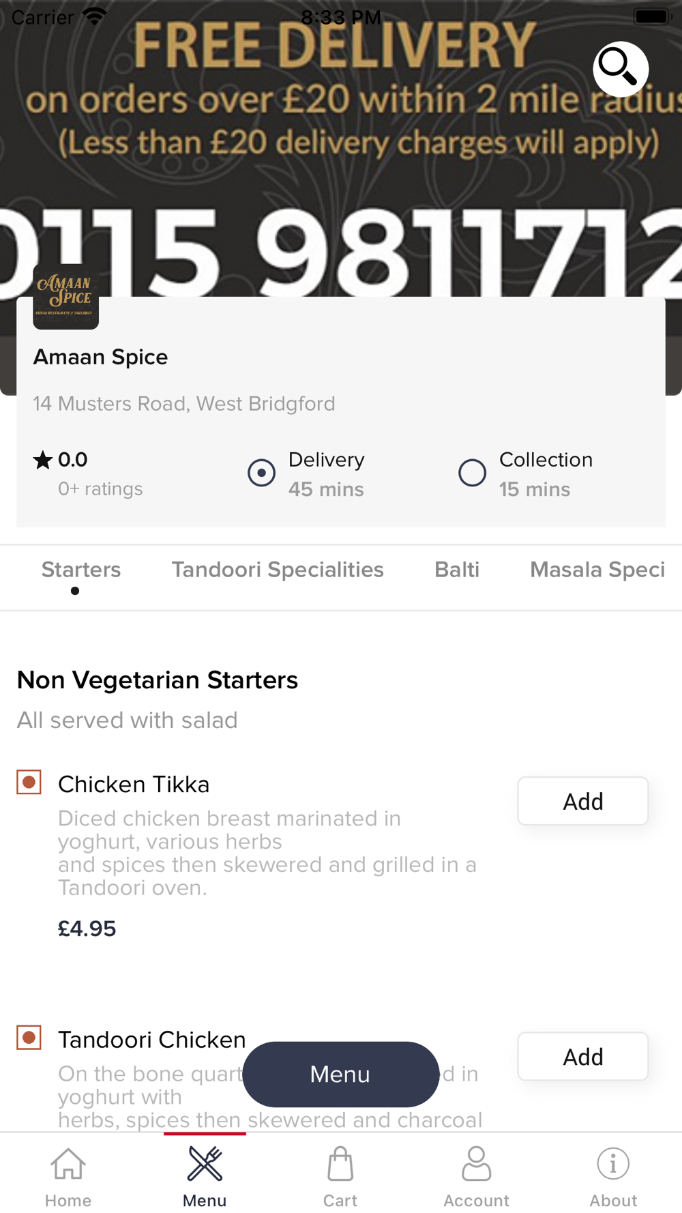
Task: Add Chicken Tikka to cart
Action: click(582, 801)
